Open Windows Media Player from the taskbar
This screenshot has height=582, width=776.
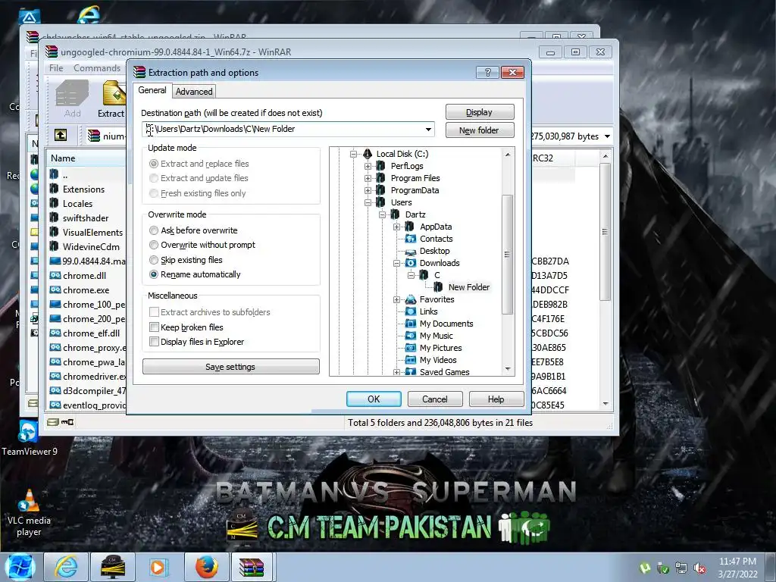[x=159, y=567]
